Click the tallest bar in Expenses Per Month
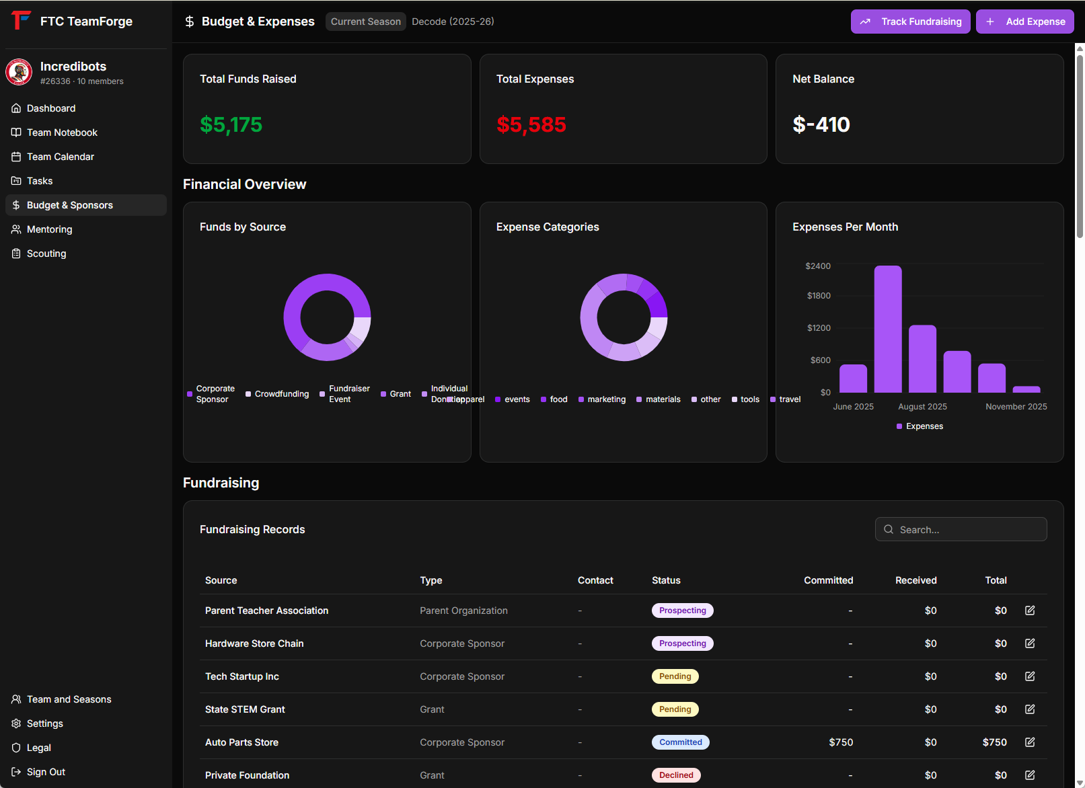 click(x=887, y=329)
